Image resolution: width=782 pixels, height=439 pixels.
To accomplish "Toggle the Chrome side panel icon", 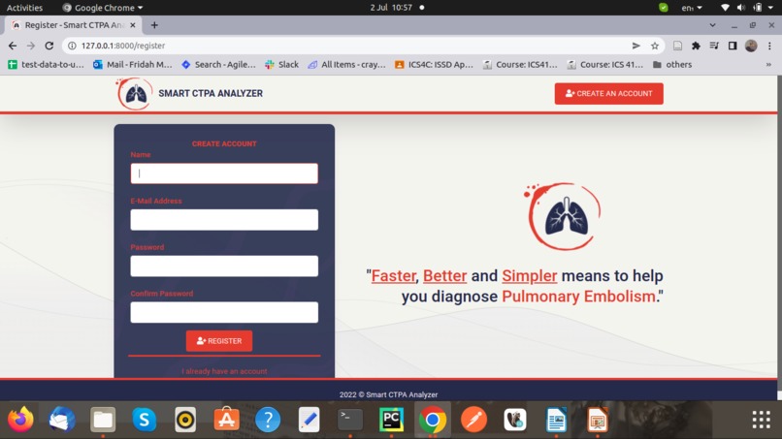I will pyautogui.click(x=733, y=46).
